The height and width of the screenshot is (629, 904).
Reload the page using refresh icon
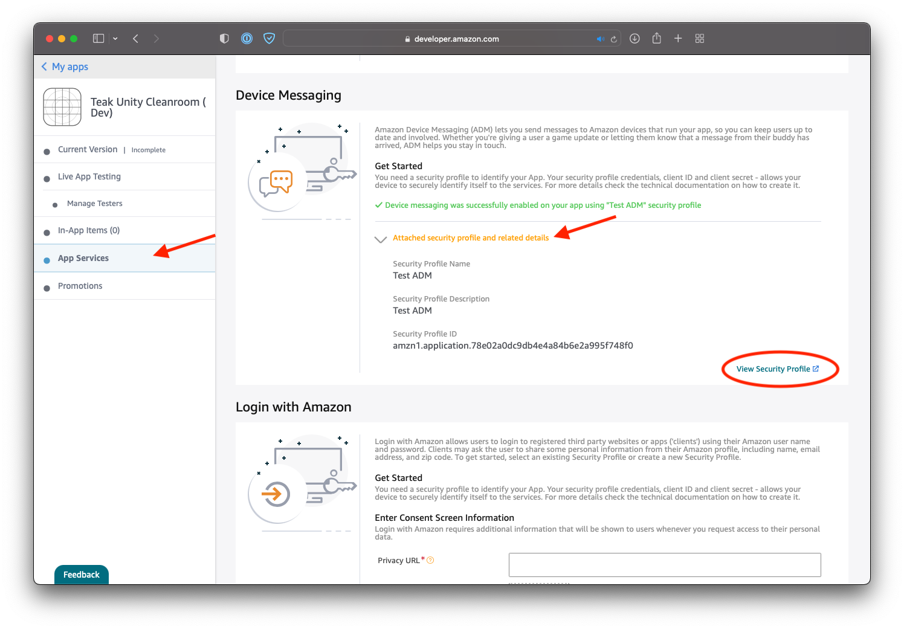point(613,39)
